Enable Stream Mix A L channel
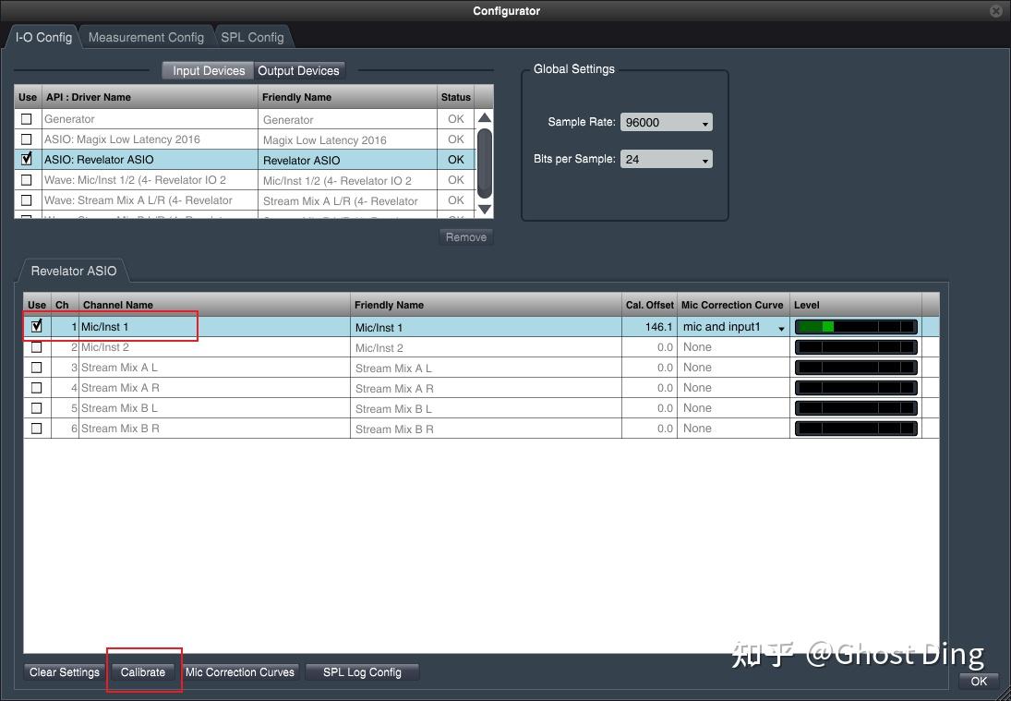The height and width of the screenshot is (701, 1011). [x=37, y=368]
